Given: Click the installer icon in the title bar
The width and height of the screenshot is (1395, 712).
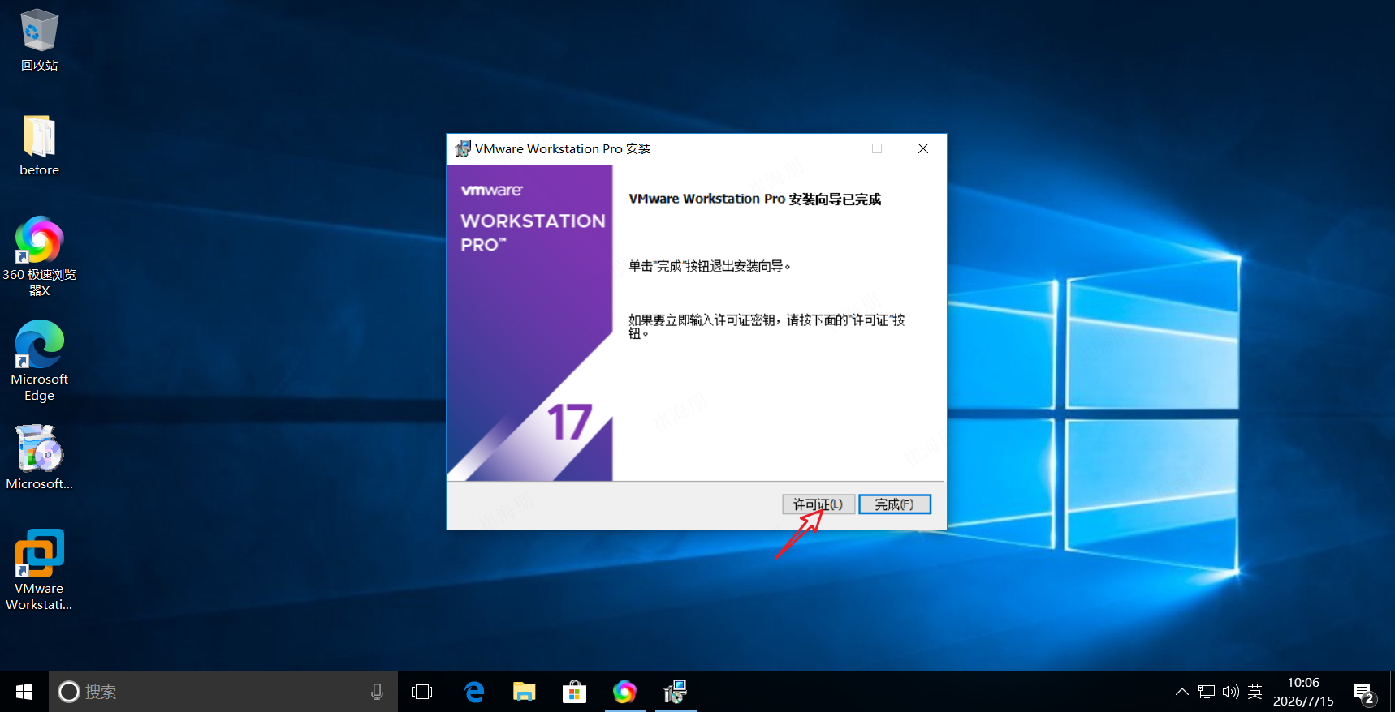Looking at the screenshot, I should point(463,148).
